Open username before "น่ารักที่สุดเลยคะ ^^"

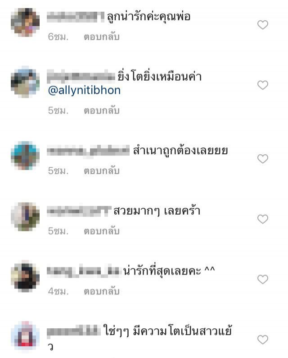tap(83, 271)
